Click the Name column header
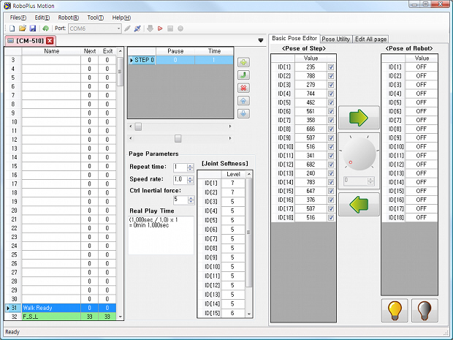Viewport: 453px width, 340px height. (x=51, y=51)
